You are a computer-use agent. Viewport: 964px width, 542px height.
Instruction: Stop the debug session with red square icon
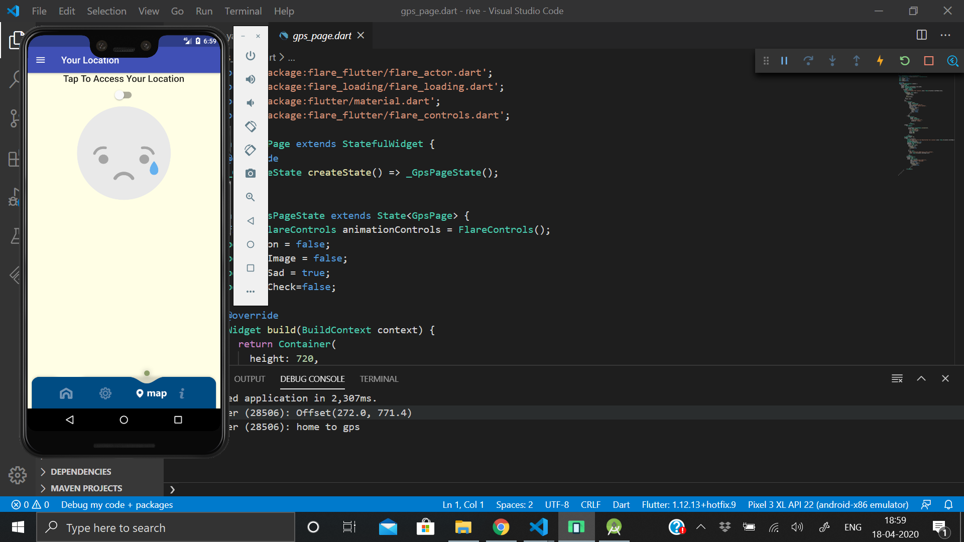(928, 60)
